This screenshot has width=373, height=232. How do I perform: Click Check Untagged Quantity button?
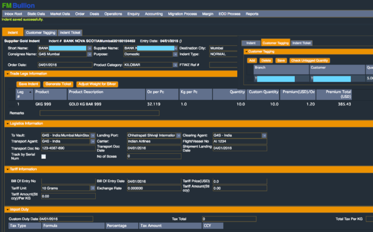310,61
